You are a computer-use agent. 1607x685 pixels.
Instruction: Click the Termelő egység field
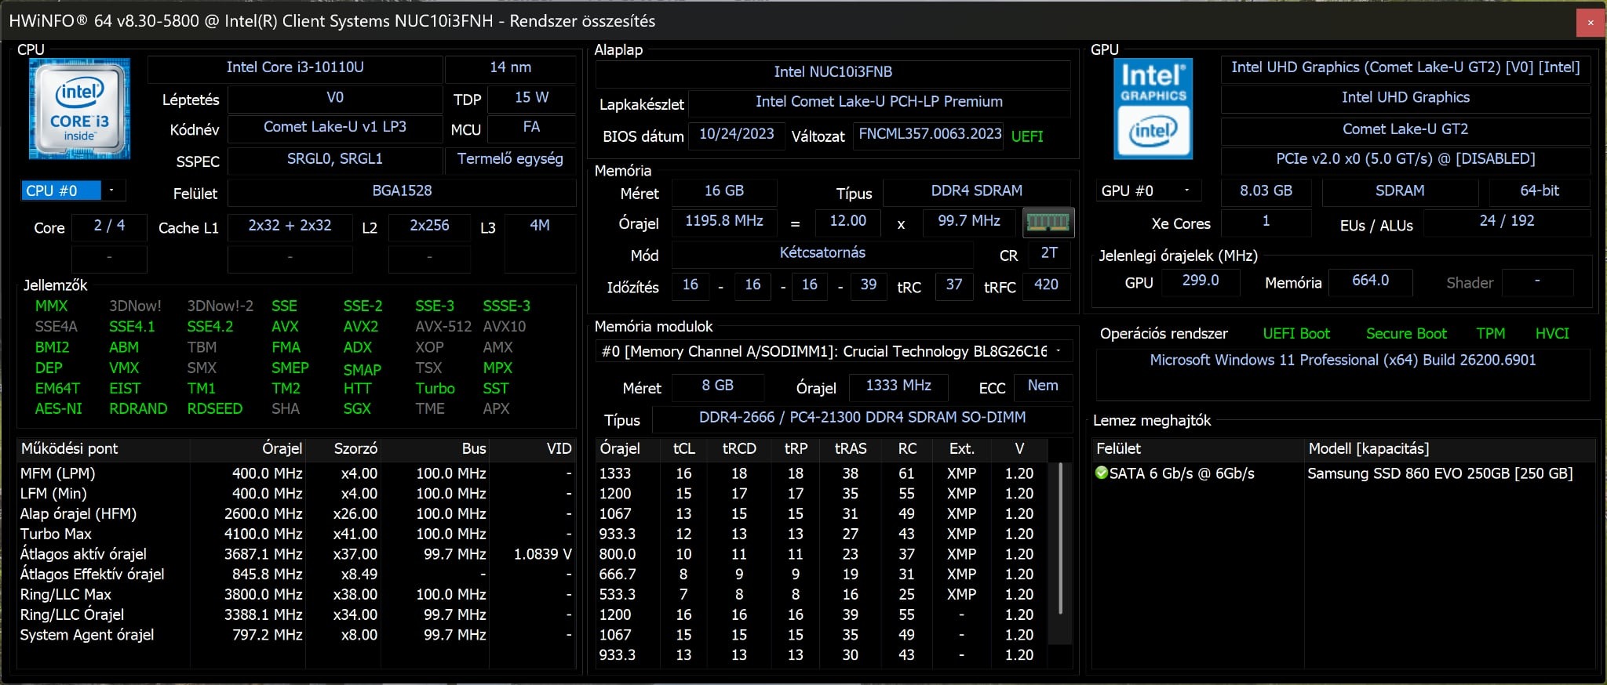510,159
